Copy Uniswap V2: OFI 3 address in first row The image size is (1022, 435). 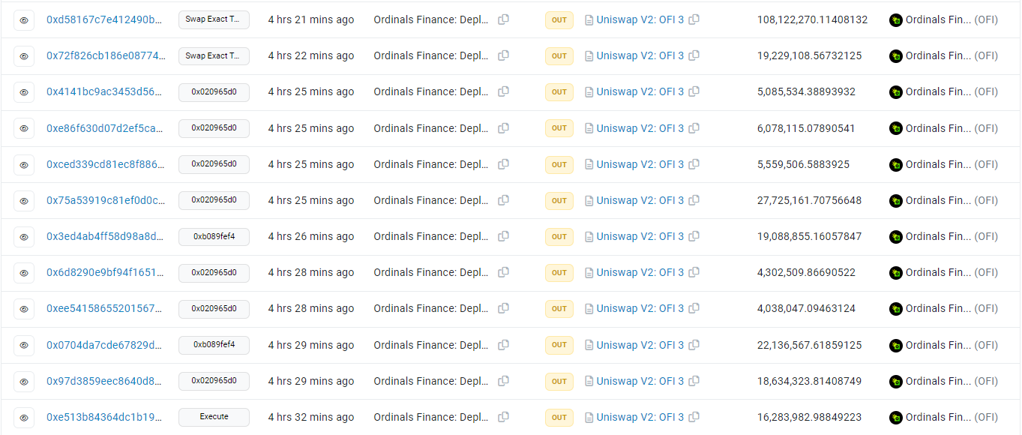(x=694, y=19)
